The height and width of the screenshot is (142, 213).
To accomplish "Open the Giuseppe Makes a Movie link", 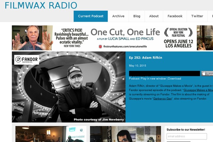I will 198,90.
